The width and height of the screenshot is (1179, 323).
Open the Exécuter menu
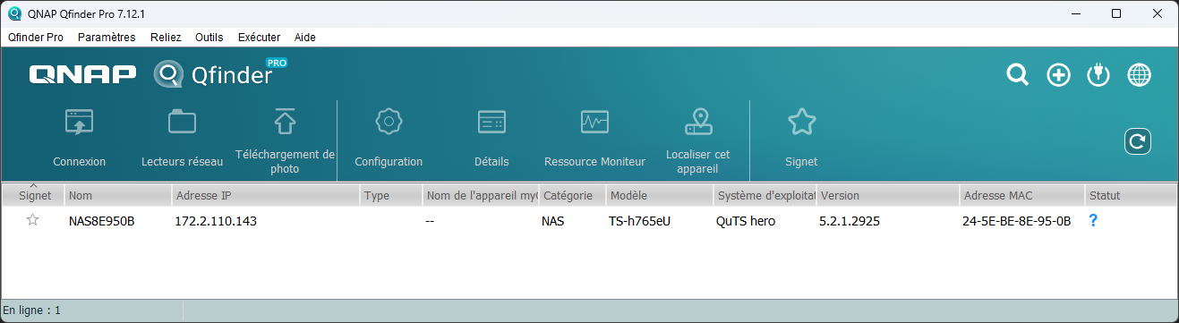point(260,38)
